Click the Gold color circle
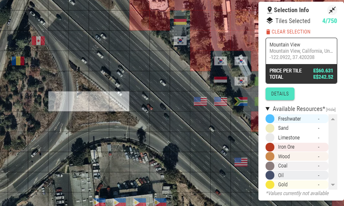 click(x=270, y=185)
